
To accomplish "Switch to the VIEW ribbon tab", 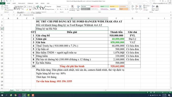I will 48,4.
